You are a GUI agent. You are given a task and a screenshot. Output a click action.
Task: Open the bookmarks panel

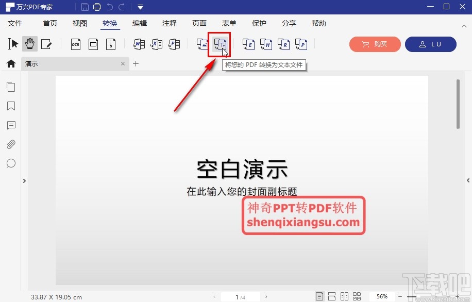11,106
